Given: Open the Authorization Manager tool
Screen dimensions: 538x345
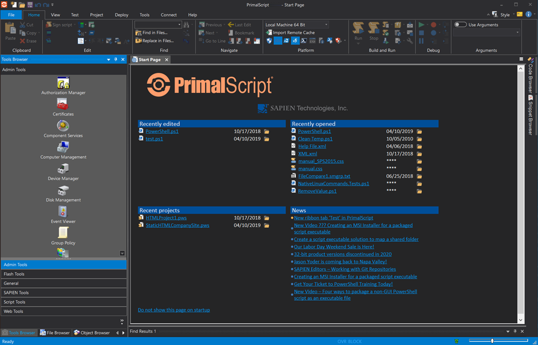Looking at the screenshot, I should (63, 86).
